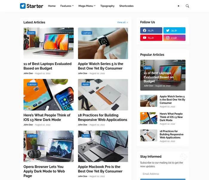Open the Instagram 23.9k follow button
This screenshot has width=209, height=180.
174,38
